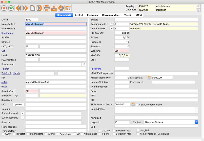Expand the SuchKriterium2 dropdown arrow
The height and width of the screenshot is (141, 204).
[23, 118]
